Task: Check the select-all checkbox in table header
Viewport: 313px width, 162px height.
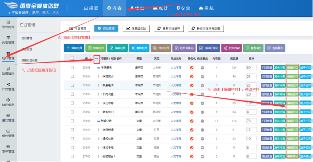Action: click(72, 58)
